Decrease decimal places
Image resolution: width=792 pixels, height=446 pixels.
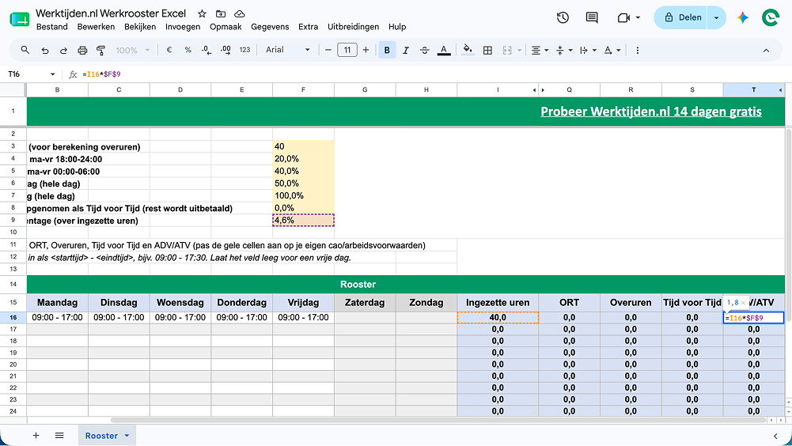coord(206,50)
